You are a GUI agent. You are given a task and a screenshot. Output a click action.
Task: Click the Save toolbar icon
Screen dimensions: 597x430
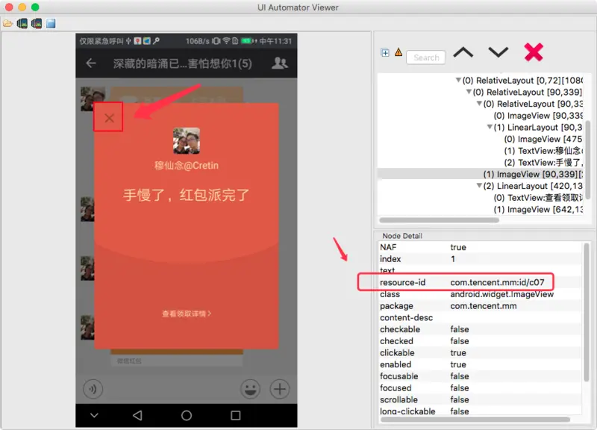click(x=51, y=24)
